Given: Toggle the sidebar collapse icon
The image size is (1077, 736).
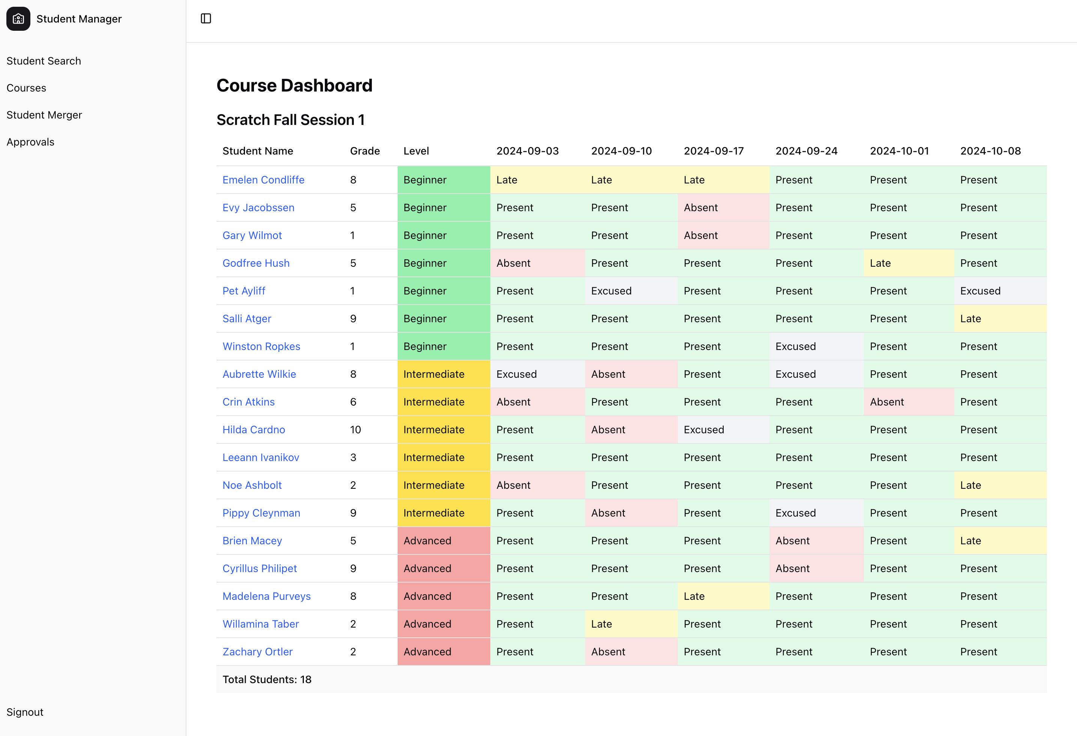Looking at the screenshot, I should point(206,18).
